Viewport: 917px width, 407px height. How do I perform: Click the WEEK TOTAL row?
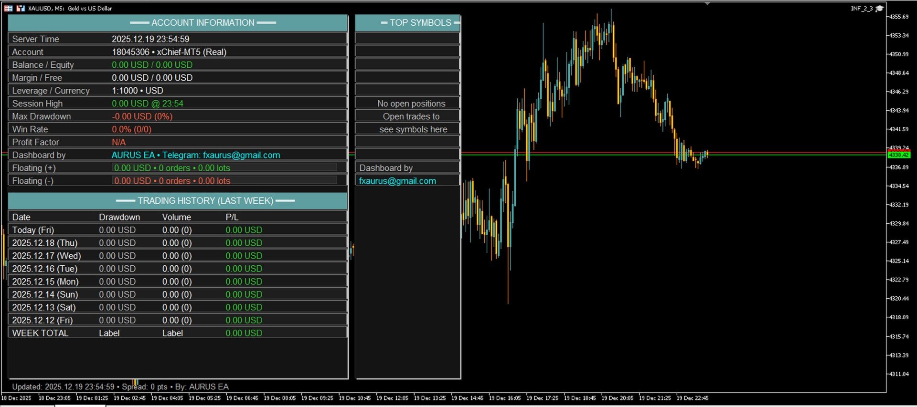pyautogui.click(x=178, y=333)
